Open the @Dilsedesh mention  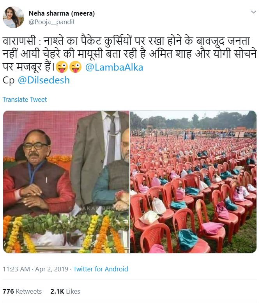(44, 80)
